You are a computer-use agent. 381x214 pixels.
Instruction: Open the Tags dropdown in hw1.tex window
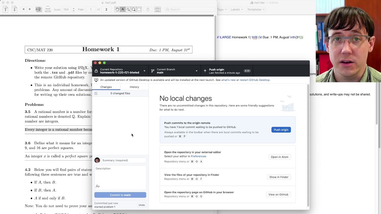pyautogui.click(x=222, y=10)
